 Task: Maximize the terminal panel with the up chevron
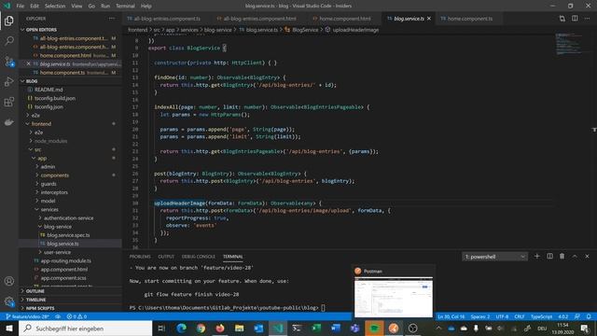click(x=575, y=257)
